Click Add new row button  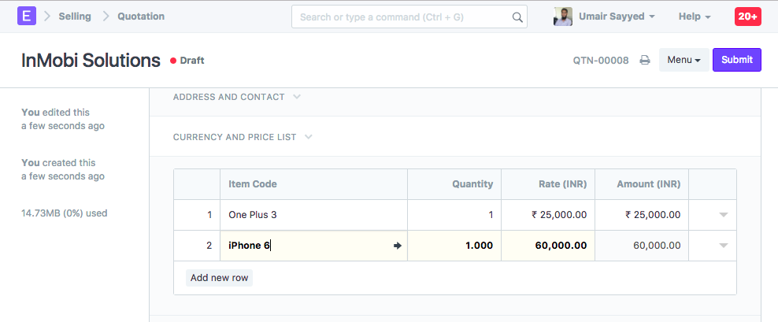tap(220, 278)
